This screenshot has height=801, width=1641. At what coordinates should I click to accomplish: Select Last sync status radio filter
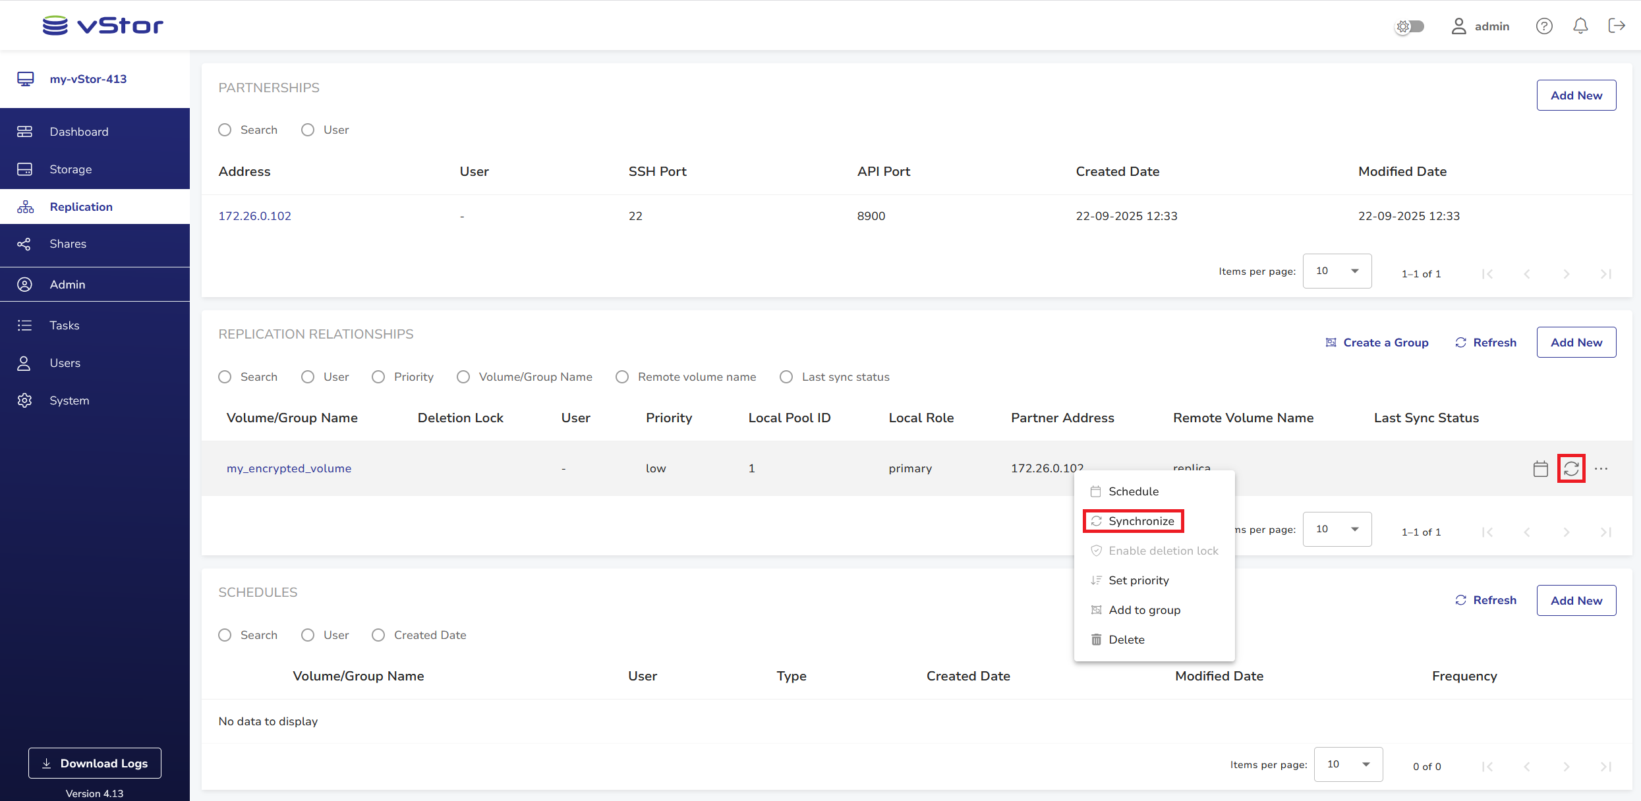pos(786,377)
